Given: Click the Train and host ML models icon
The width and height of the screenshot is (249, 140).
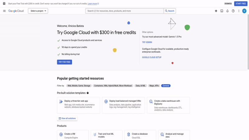Looking at the screenshot, I should tap(95, 134).
